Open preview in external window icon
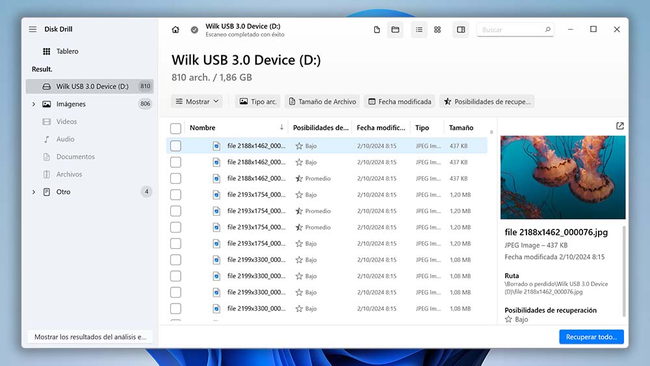The width and height of the screenshot is (650, 366). coord(619,126)
